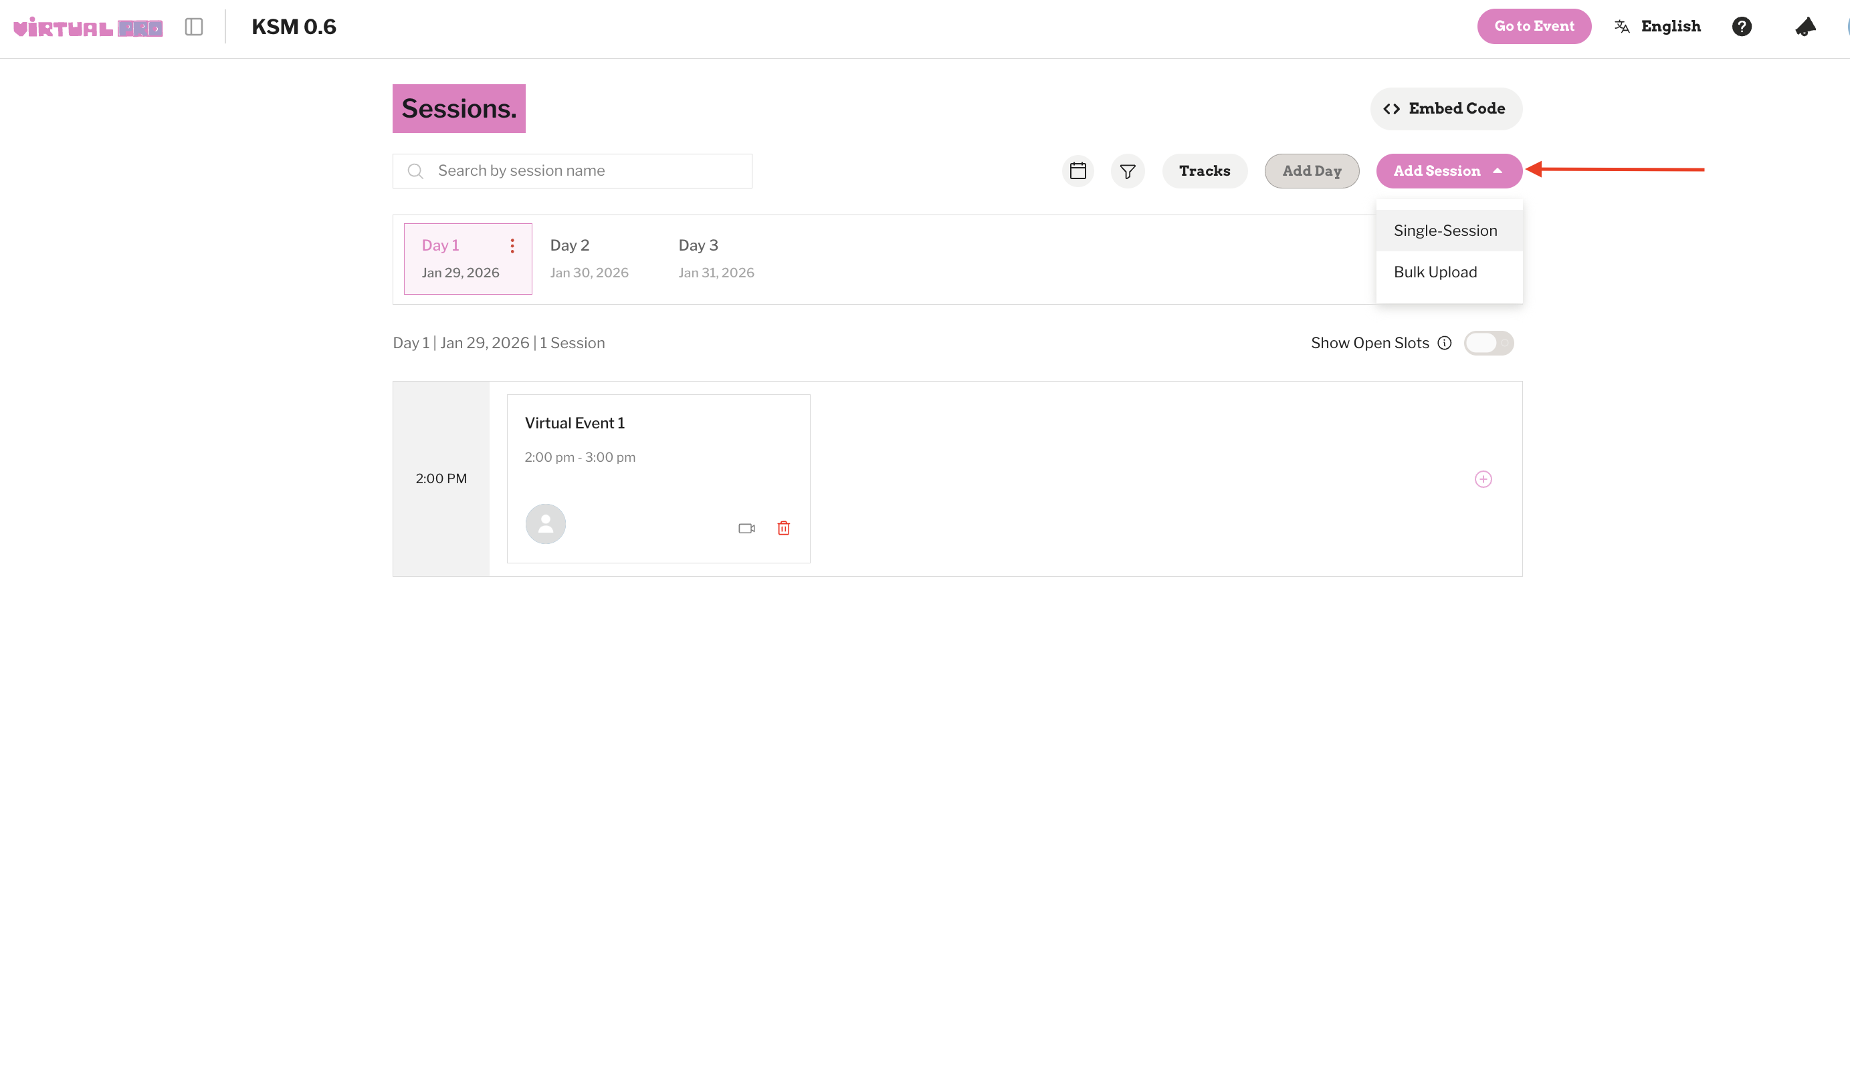Screen dimensions: 1850x1084
Task: Click the Show Open Slots label
Action: point(1369,344)
